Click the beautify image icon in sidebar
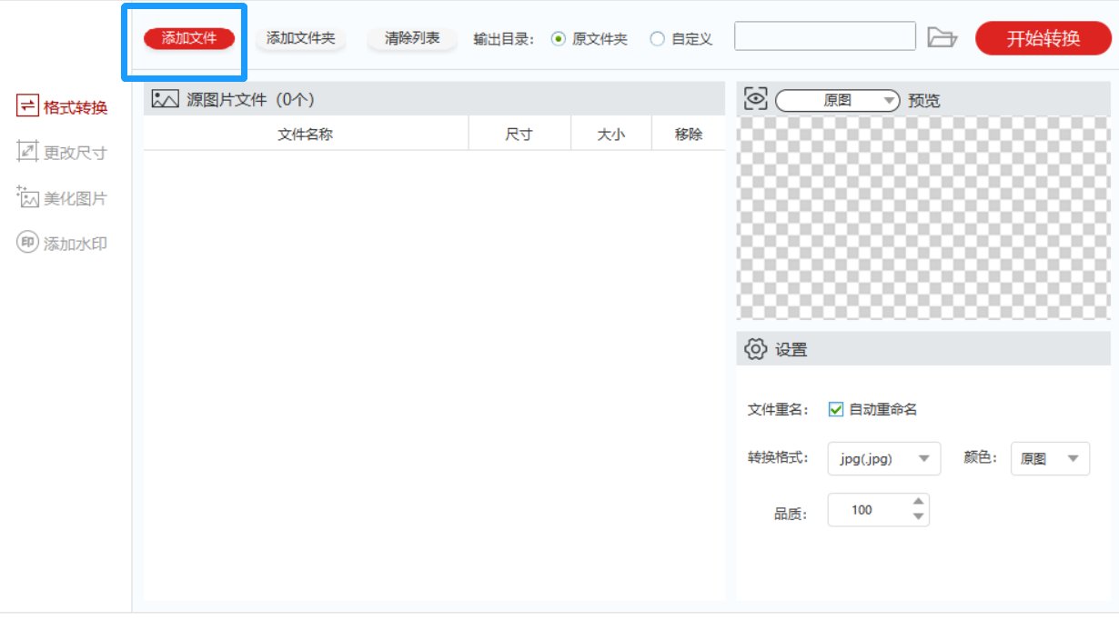Viewport: 1119px width, 620px height. [27, 197]
